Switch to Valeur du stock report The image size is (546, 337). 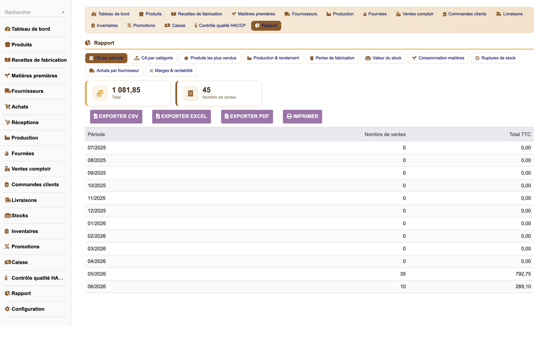point(383,58)
